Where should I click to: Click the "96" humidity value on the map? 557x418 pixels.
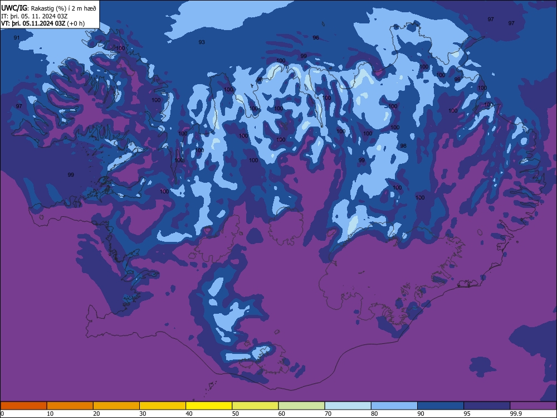pyautogui.click(x=316, y=38)
